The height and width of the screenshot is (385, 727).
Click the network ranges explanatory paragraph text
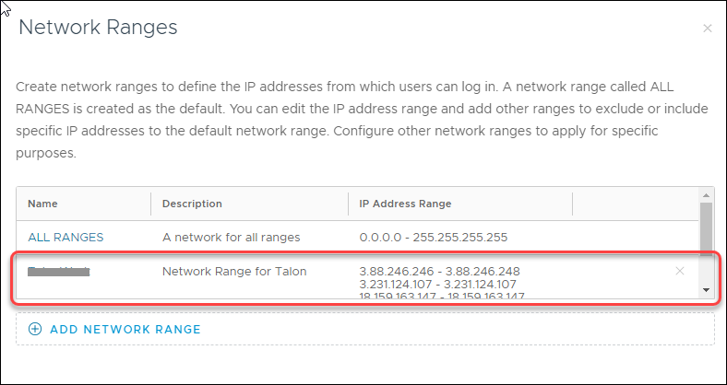click(351, 120)
